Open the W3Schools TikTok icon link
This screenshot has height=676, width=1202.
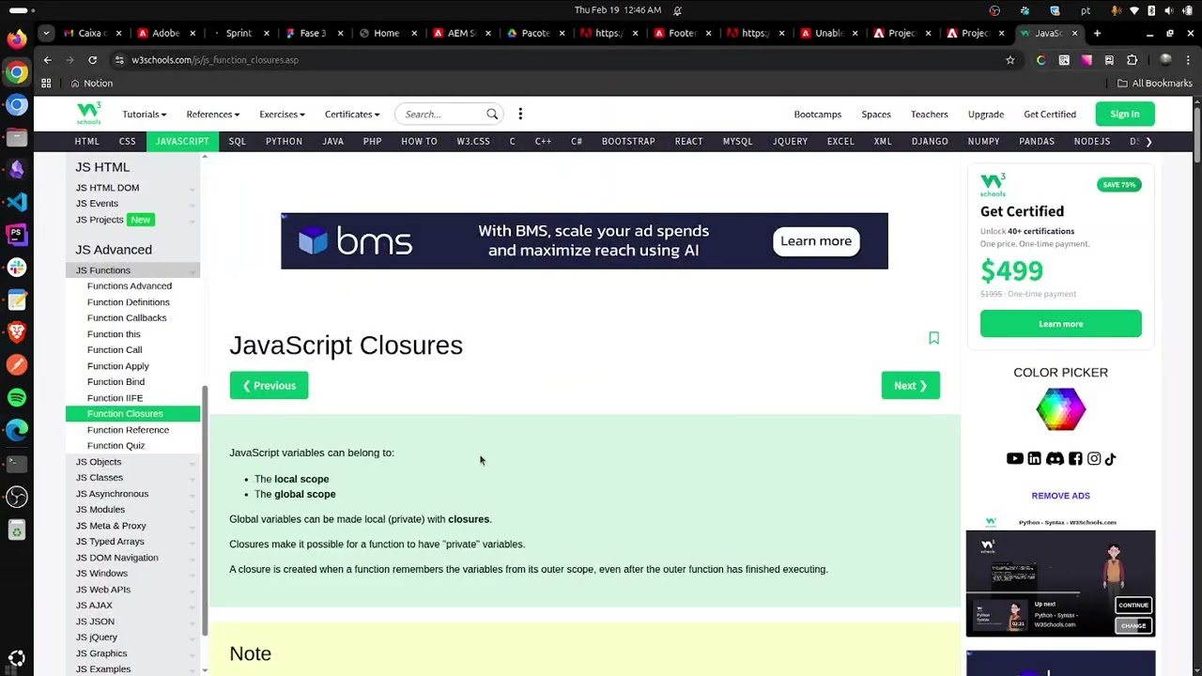coord(1111,459)
